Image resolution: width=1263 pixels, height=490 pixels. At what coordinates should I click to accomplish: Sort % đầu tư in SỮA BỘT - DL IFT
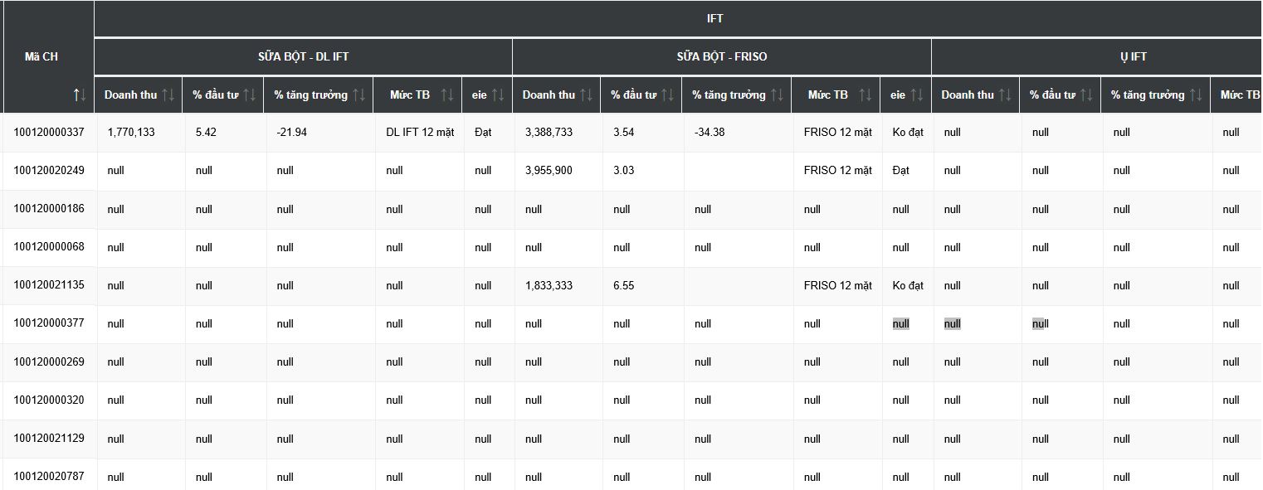(x=249, y=95)
